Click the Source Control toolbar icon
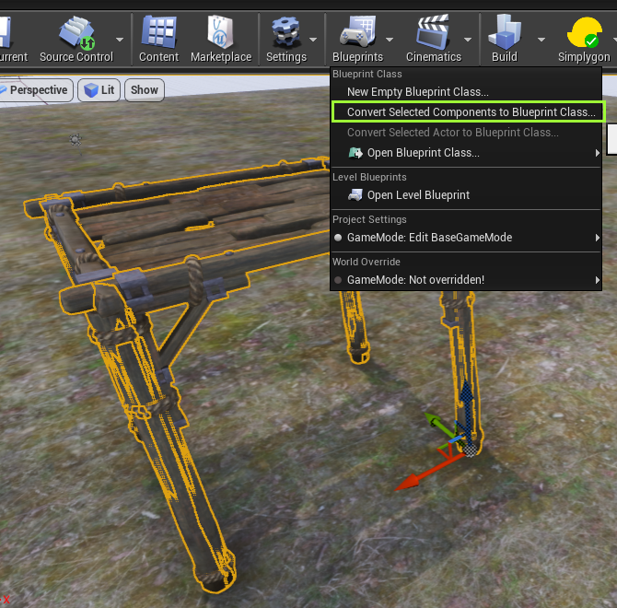Screen dimensions: 617x608 [x=76, y=33]
